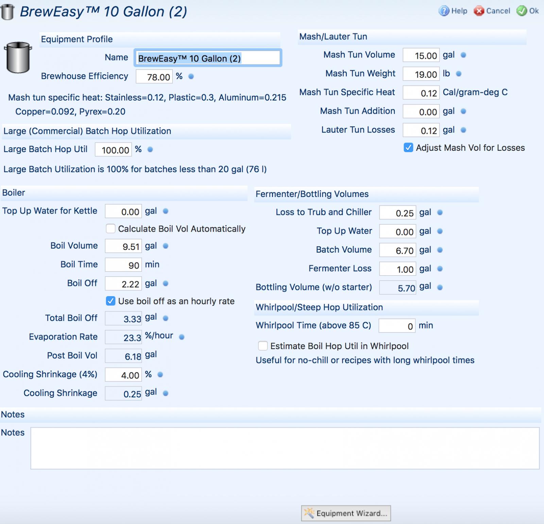Click the blue dot beside Loss to Trub and Chiller
This screenshot has height=524, width=544.
pos(440,213)
